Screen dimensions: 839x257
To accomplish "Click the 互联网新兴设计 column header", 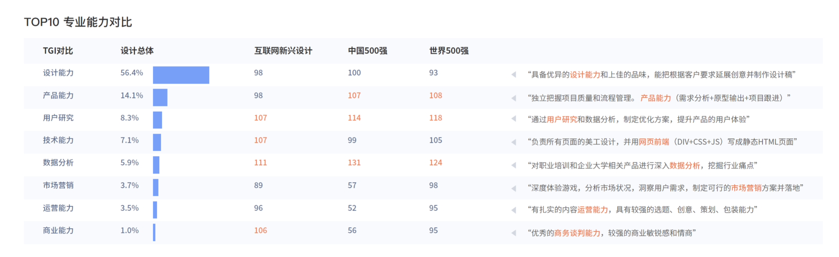I will pos(283,51).
